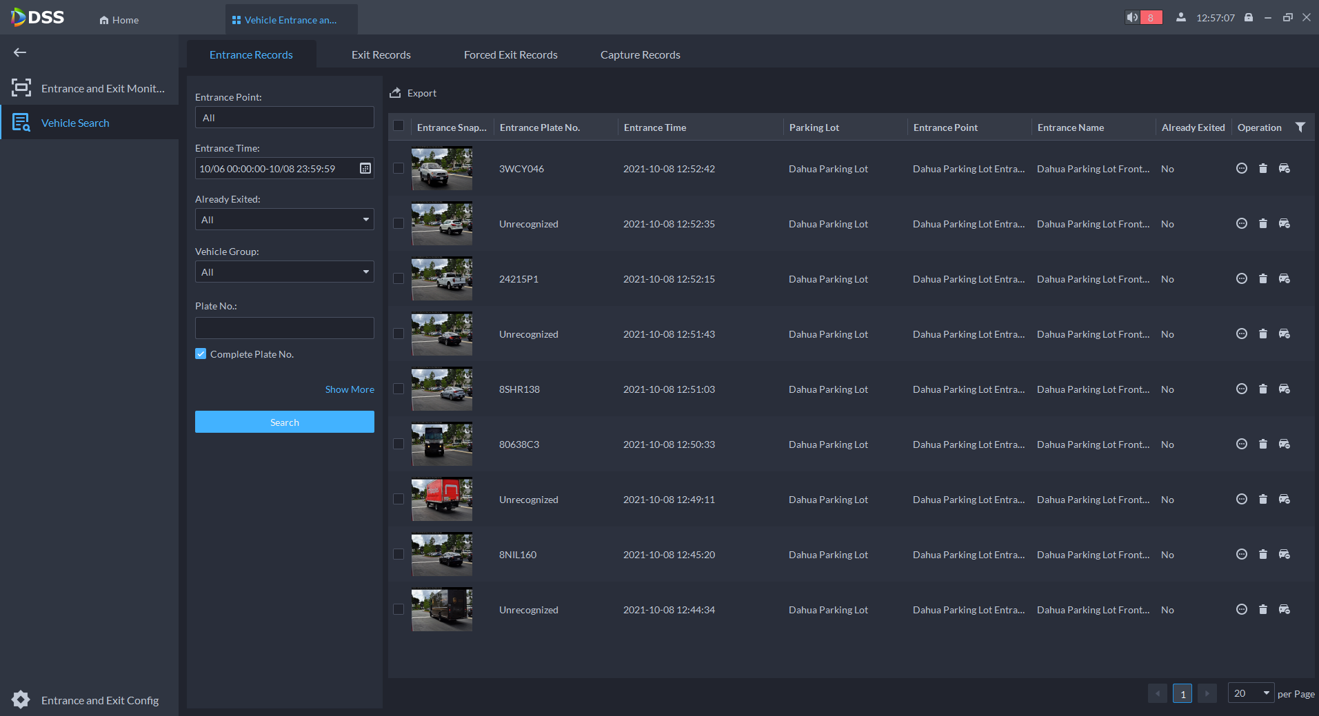This screenshot has width=1319, height=716.
Task: Tick the select-all checkbox in table header
Action: coord(399,126)
